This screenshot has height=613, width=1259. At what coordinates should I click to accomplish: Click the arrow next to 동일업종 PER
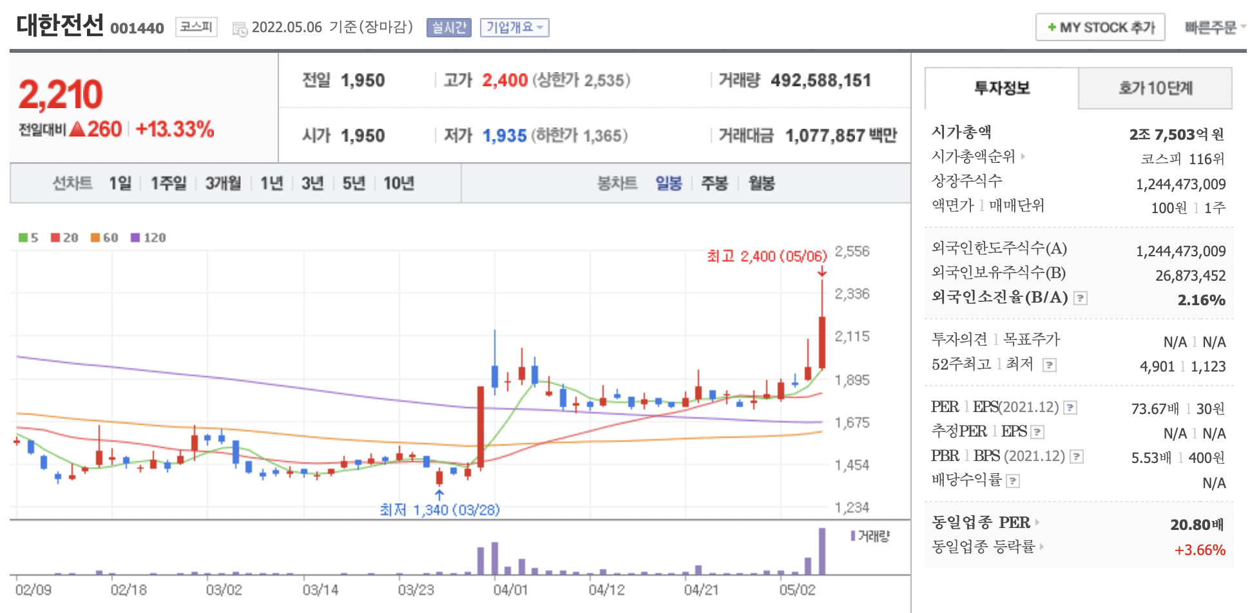point(1037,522)
